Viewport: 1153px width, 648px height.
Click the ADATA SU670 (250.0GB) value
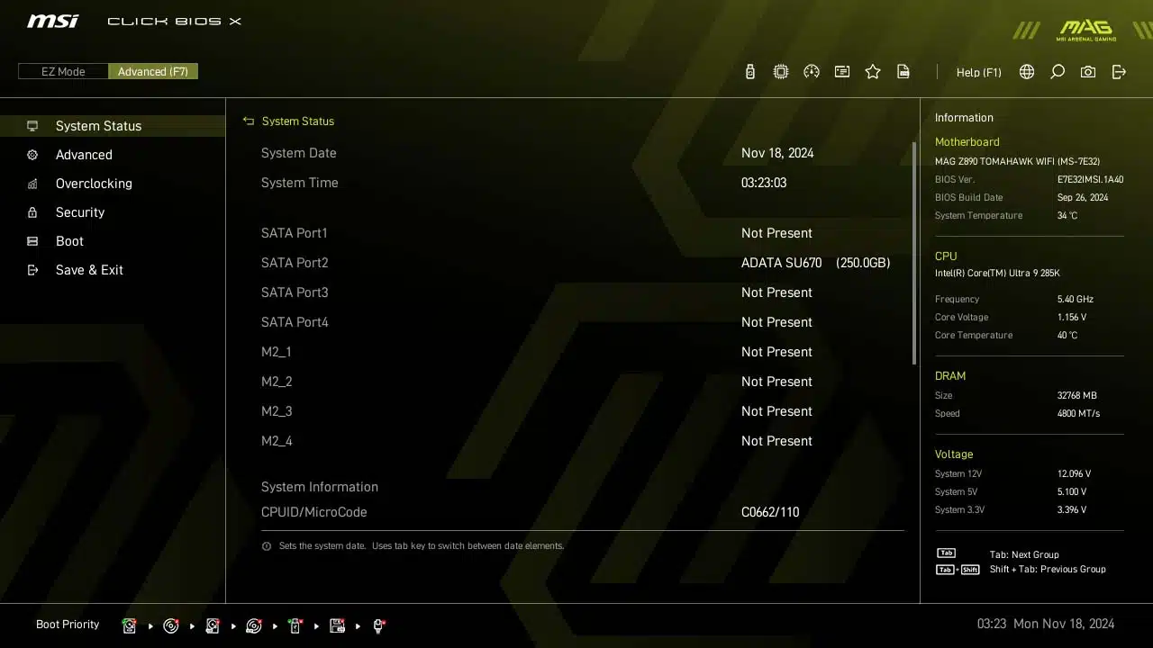pos(815,263)
